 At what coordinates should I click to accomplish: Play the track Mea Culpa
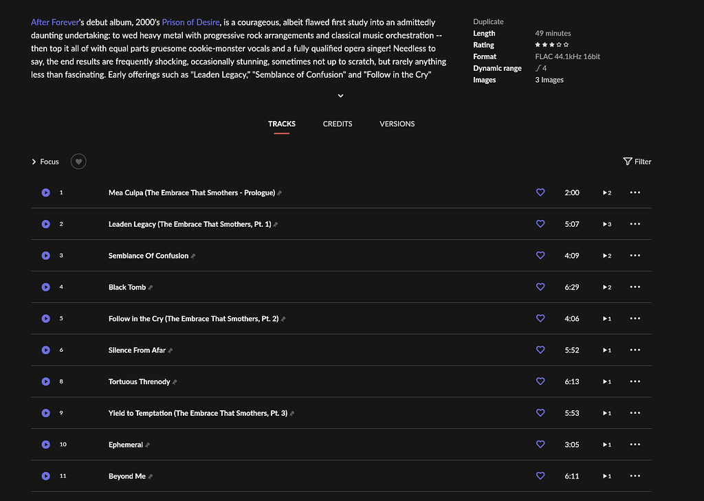pyautogui.click(x=45, y=192)
